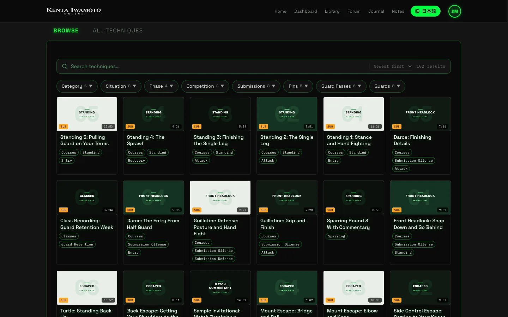Open Darce: Finishing Details title link

(x=412, y=140)
